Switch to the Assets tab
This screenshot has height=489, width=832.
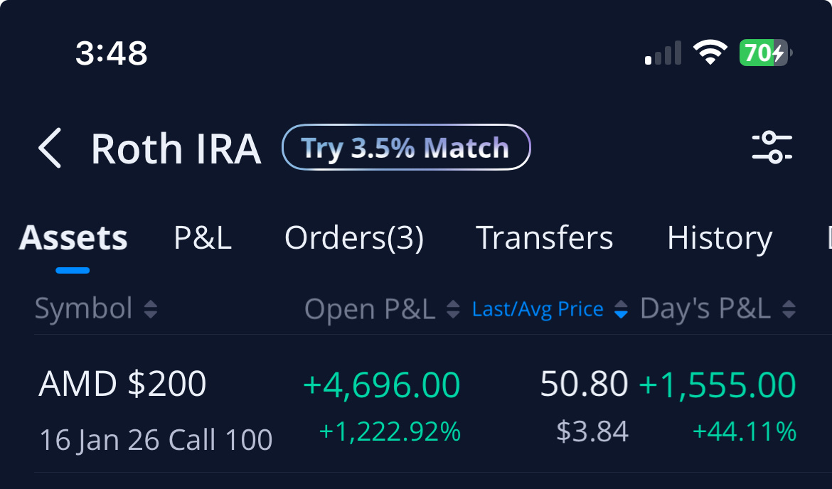(x=73, y=237)
